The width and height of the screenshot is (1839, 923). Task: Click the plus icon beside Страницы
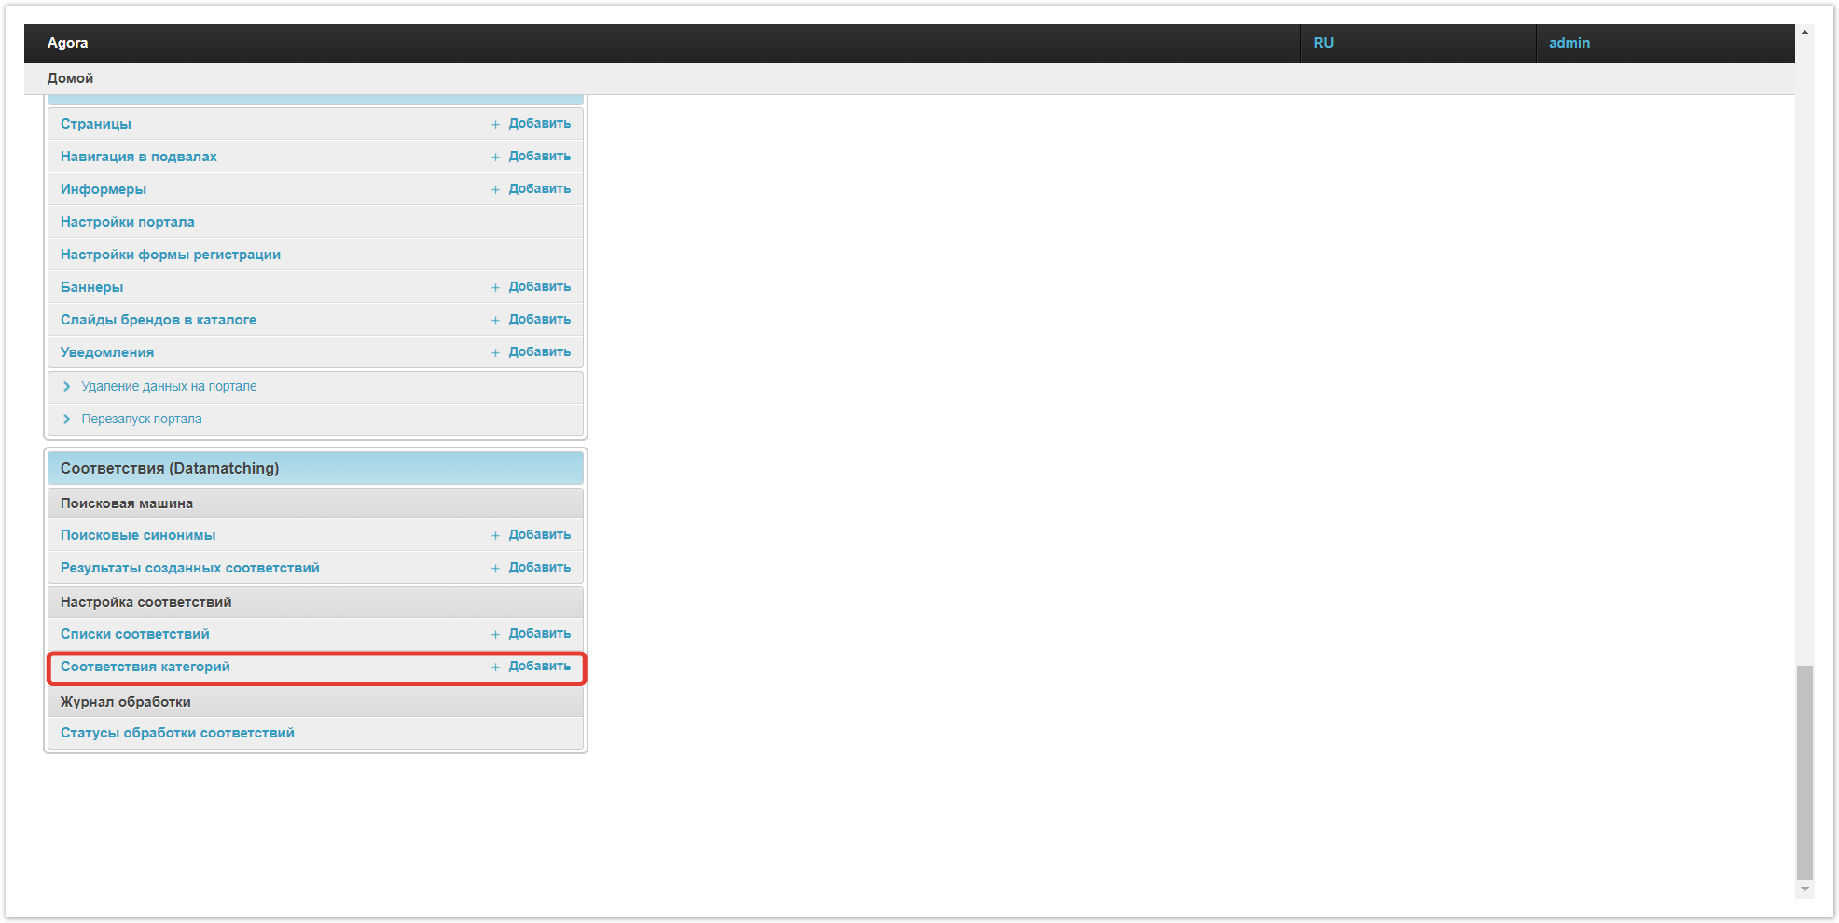(495, 124)
